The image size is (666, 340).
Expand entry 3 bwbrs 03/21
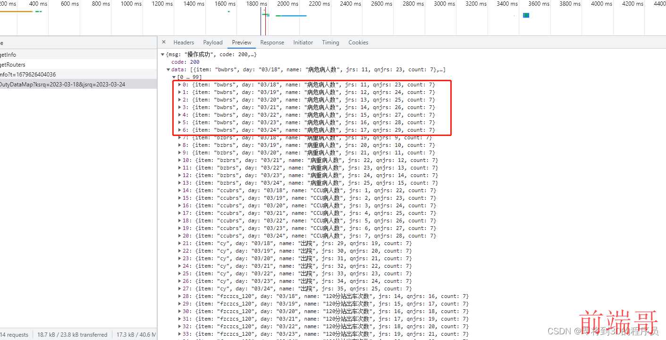179,107
